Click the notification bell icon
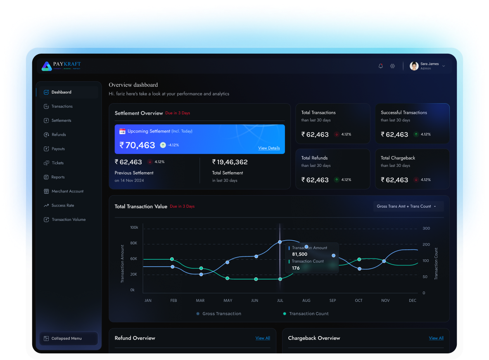 point(380,66)
